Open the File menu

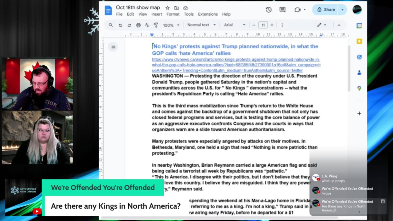pos(119,14)
